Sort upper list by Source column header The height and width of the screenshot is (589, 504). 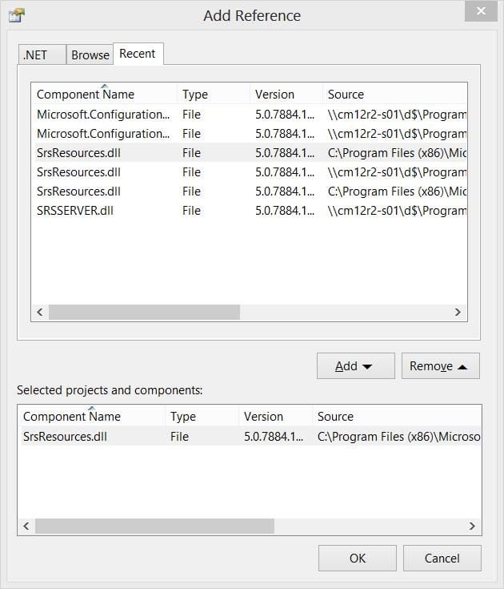[395, 95]
